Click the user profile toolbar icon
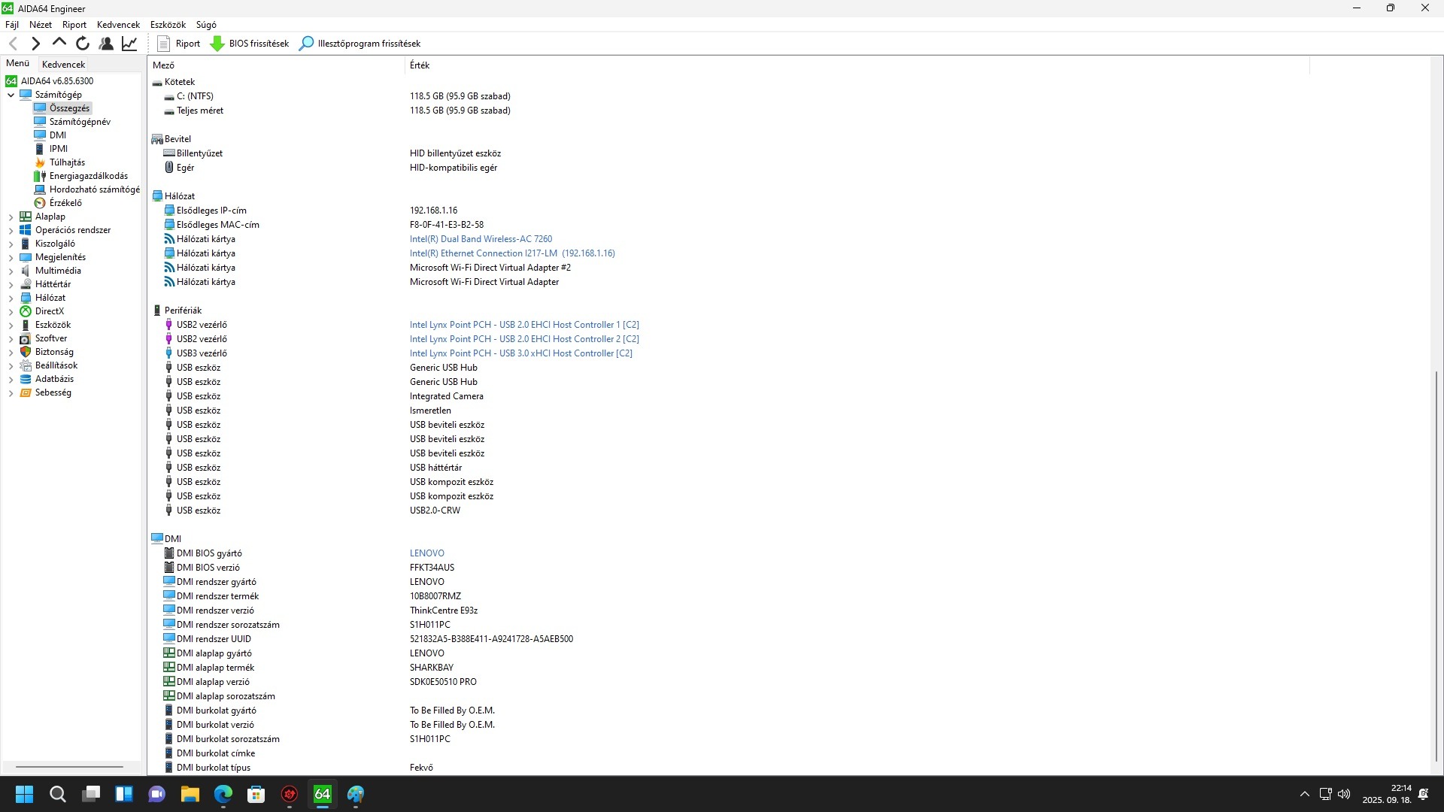 click(106, 44)
